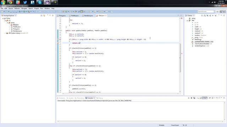
Task: Open the Debug view tab
Action: pyautogui.click(x=100, y=98)
